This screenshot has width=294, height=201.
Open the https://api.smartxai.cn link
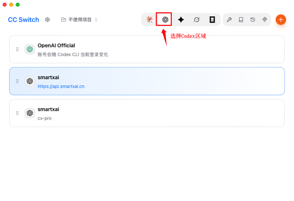(61, 86)
